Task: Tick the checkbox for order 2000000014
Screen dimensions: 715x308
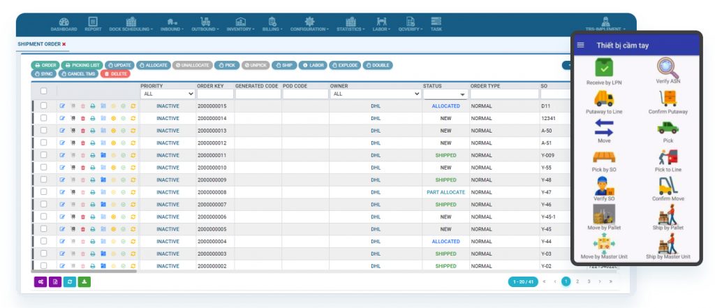Action: point(43,118)
